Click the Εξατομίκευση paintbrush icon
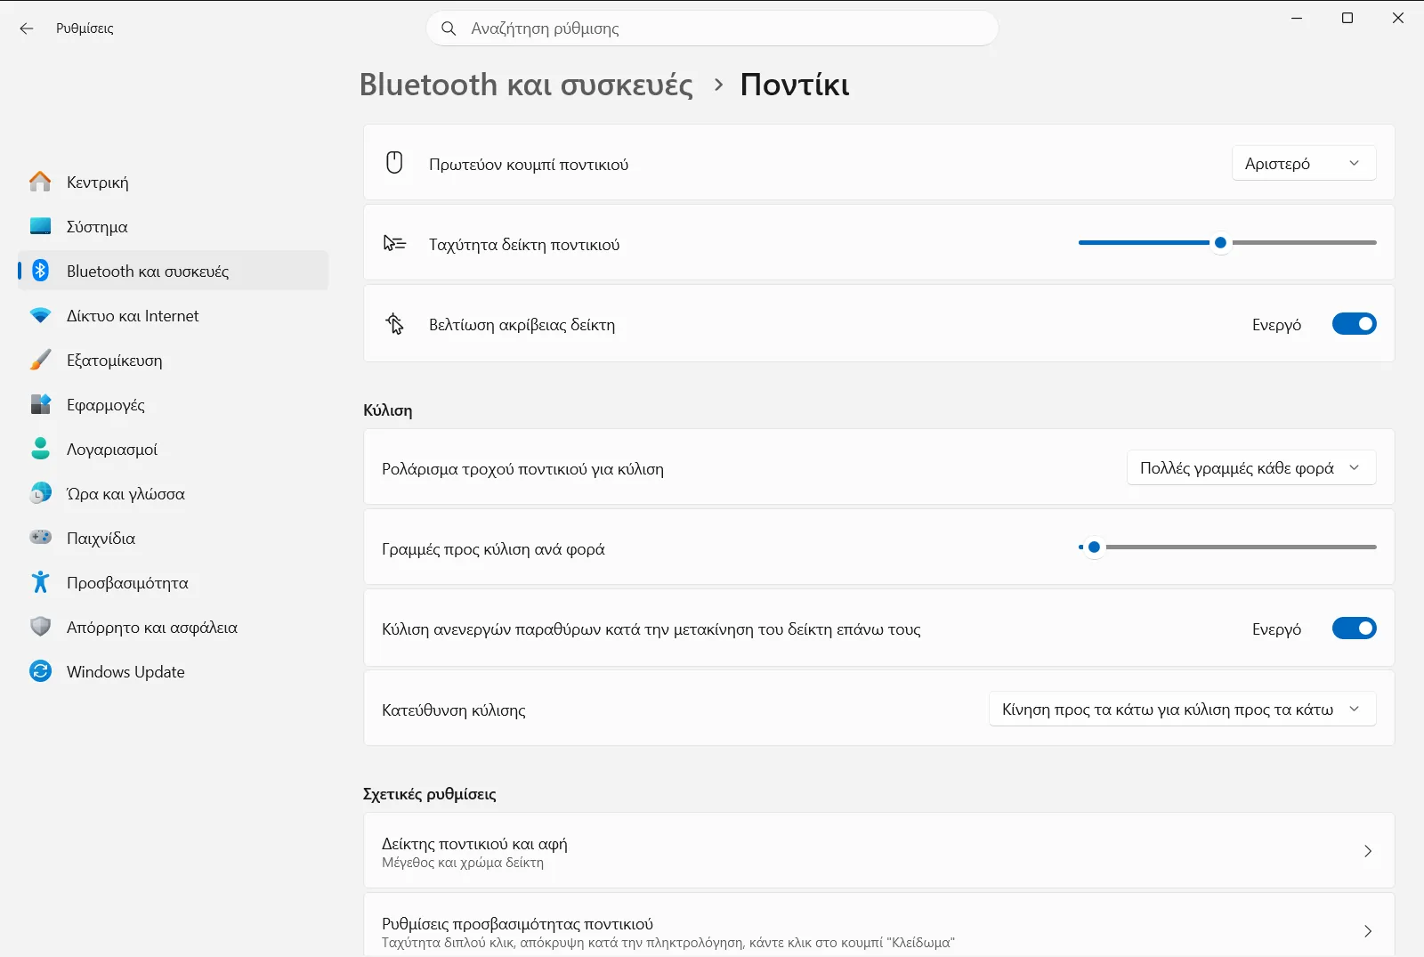The image size is (1424, 957). (x=40, y=360)
